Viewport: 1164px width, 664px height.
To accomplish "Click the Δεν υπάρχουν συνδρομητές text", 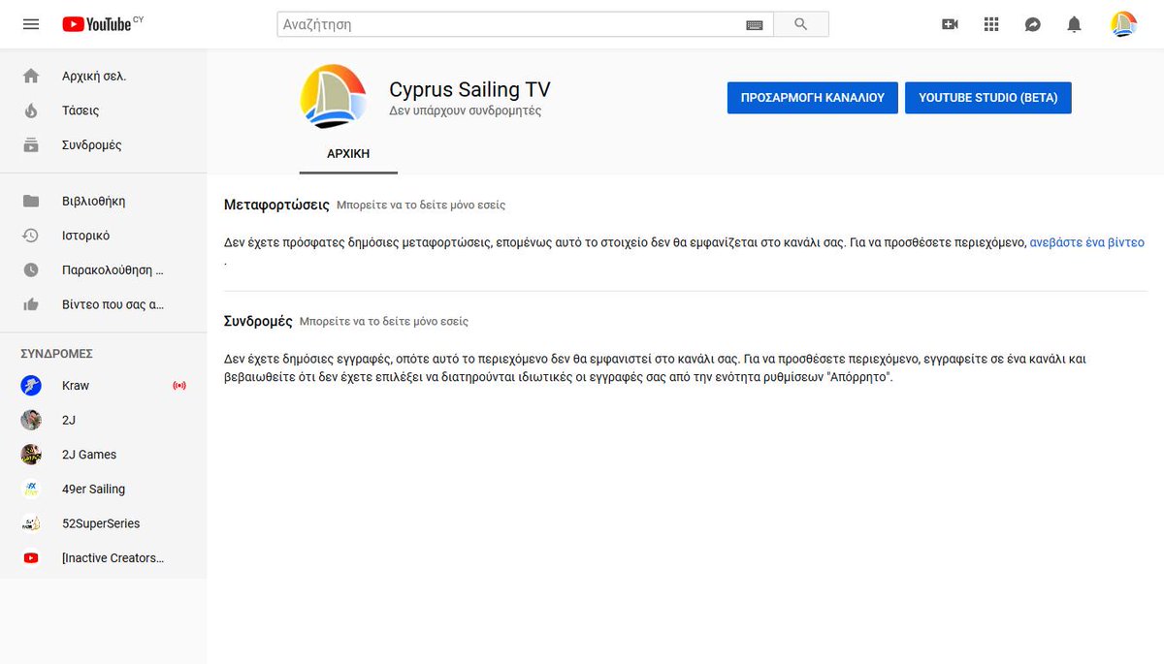I will click(x=466, y=111).
